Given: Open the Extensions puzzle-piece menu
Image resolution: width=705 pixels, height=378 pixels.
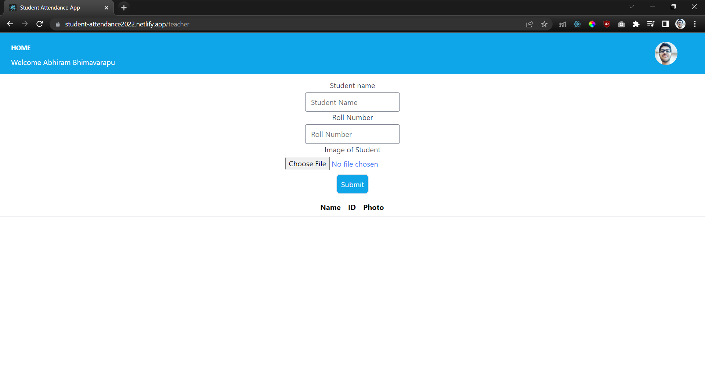Looking at the screenshot, I should 636,24.
